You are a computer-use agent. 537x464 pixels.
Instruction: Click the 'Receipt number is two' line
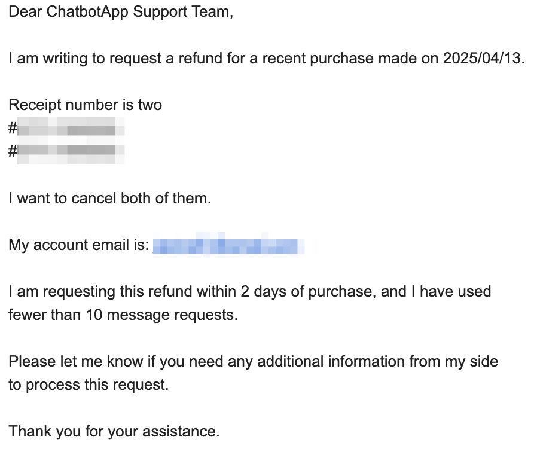point(86,105)
